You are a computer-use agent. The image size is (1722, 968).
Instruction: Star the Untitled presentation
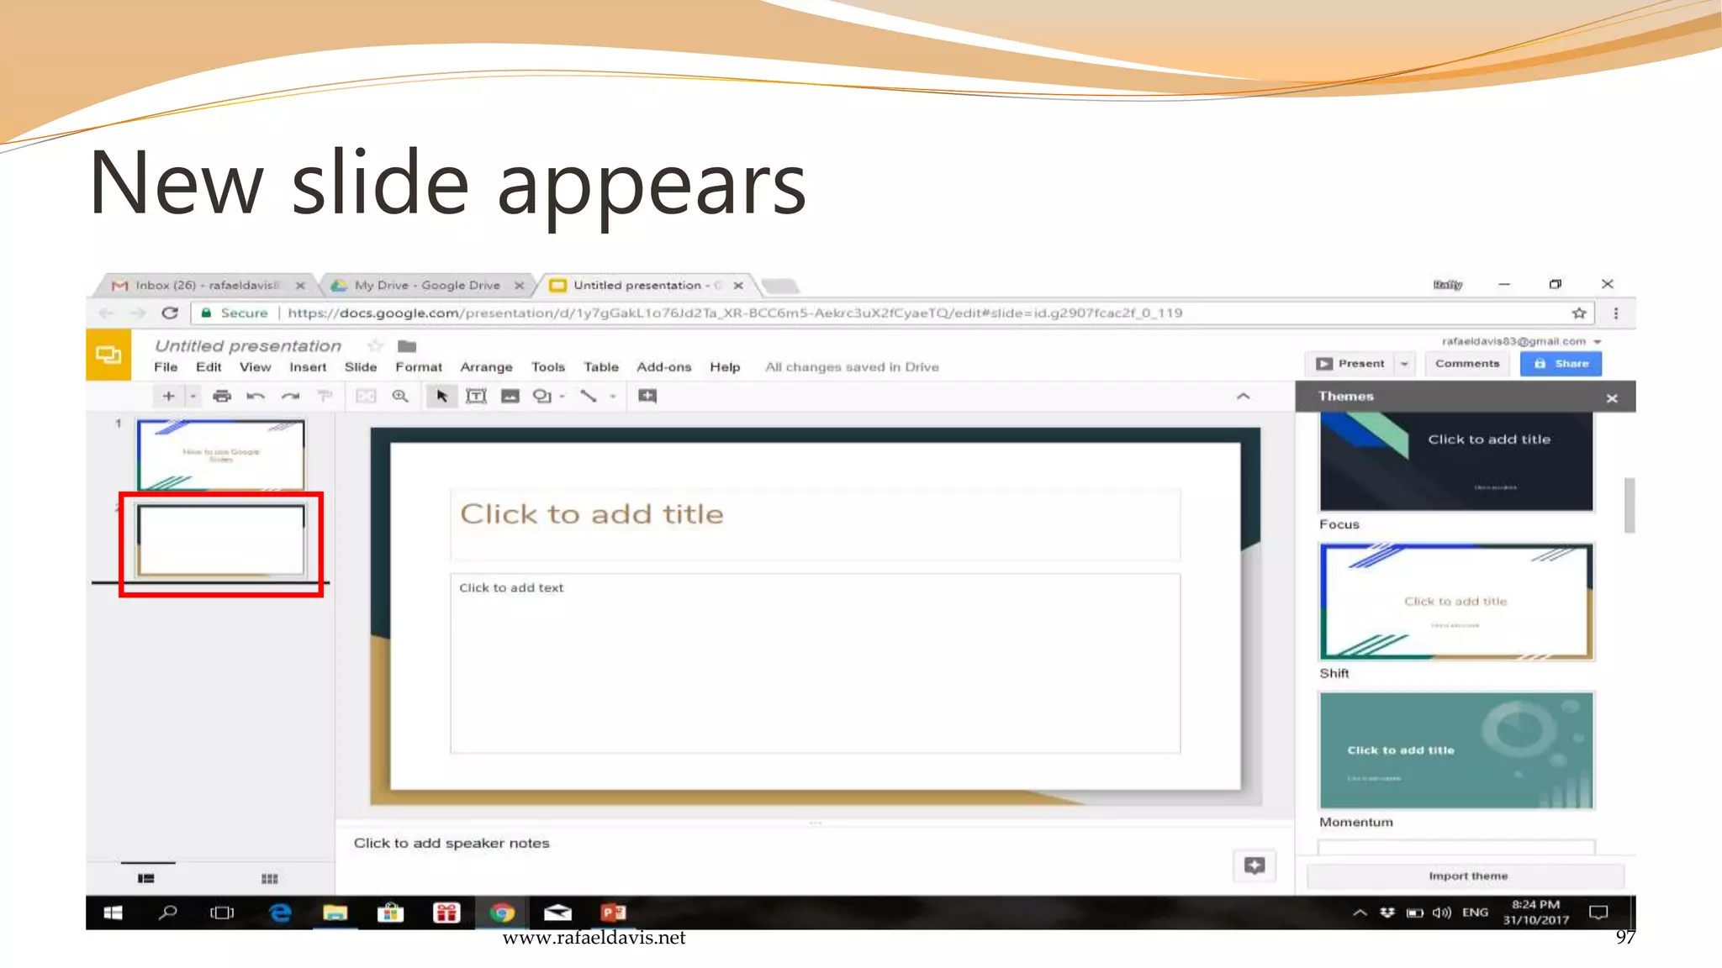click(375, 345)
